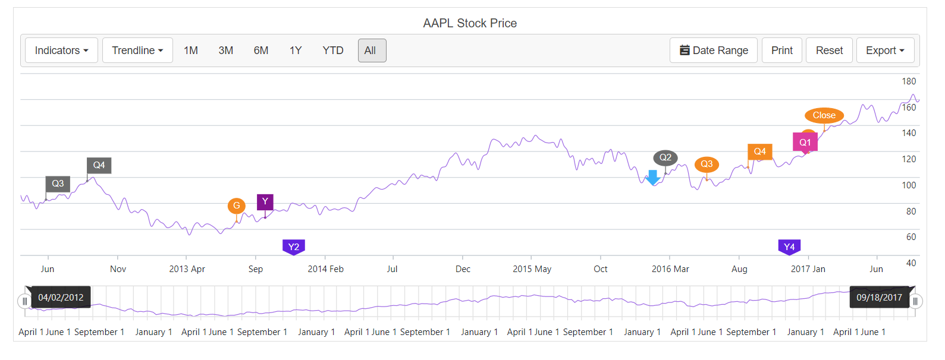The width and height of the screenshot is (945, 360).
Task: Open the Date Range picker
Action: click(x=714, y=50)
